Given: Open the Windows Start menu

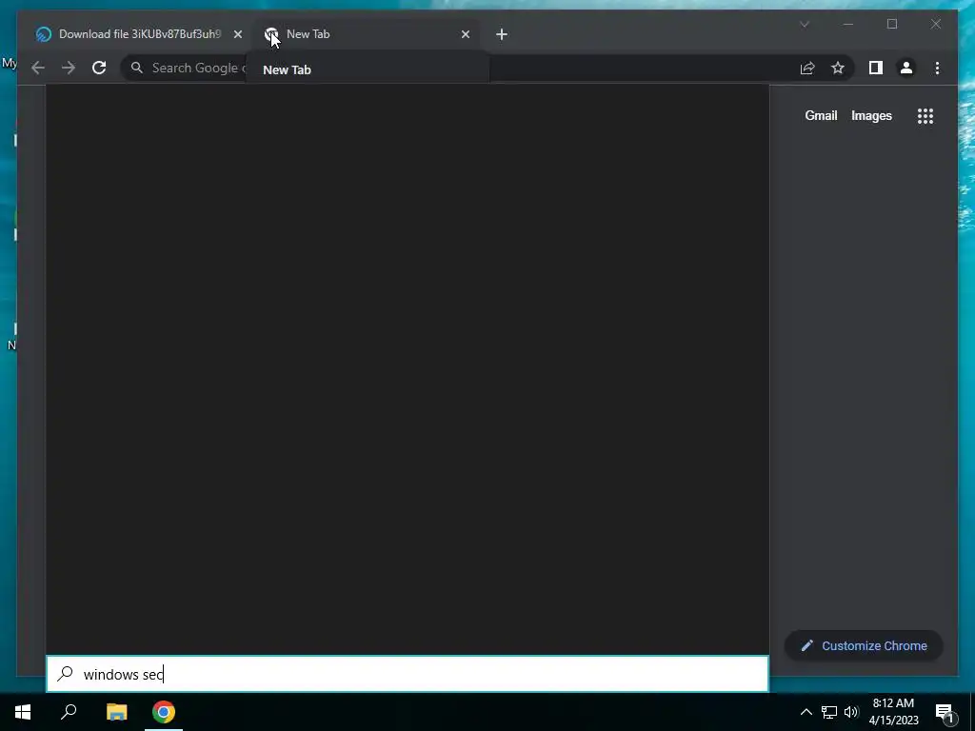Looking at the screenshot, I should 23,712.
